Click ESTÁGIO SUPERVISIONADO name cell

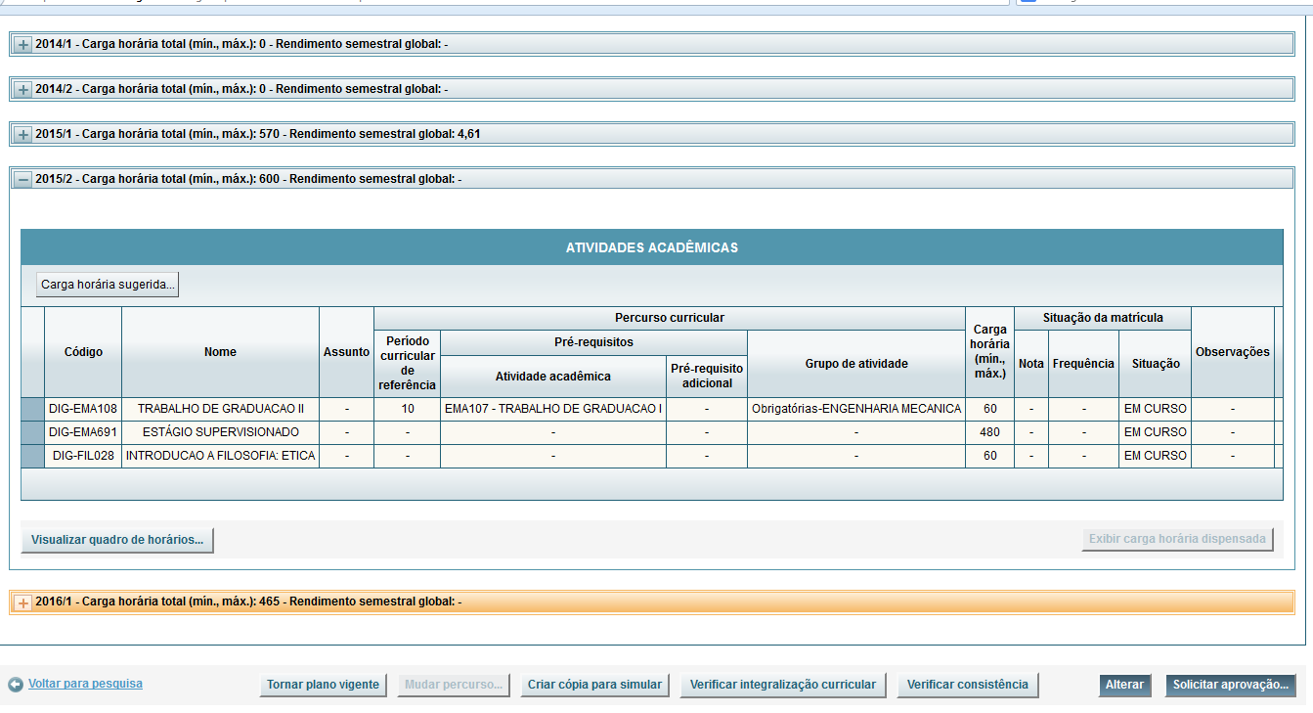221,432
